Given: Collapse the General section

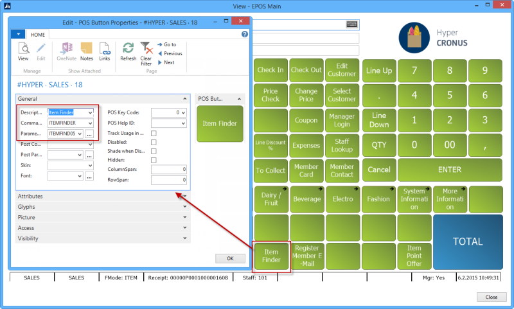Looking at the screenshot, I should (x=185, y=99).
